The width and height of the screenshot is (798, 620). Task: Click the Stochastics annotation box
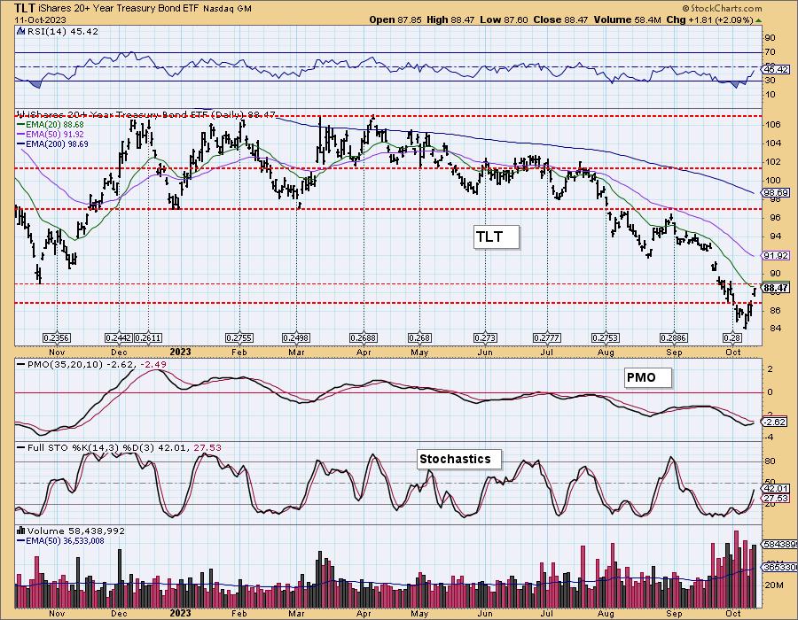click(x=459, y=459)
